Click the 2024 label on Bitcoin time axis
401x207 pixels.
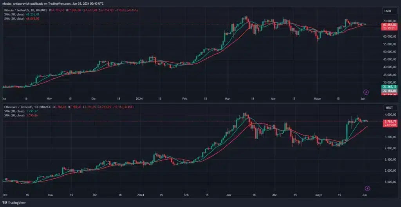click(x=140, y=99)
